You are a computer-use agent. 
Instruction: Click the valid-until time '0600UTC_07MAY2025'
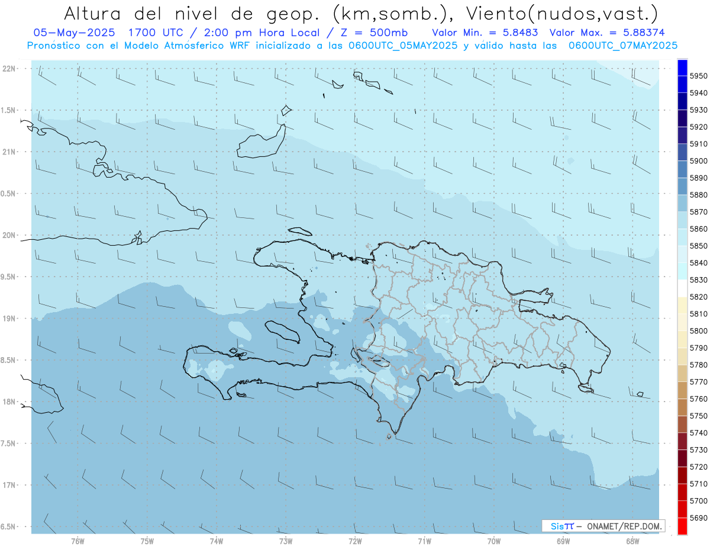pos(623,46)
